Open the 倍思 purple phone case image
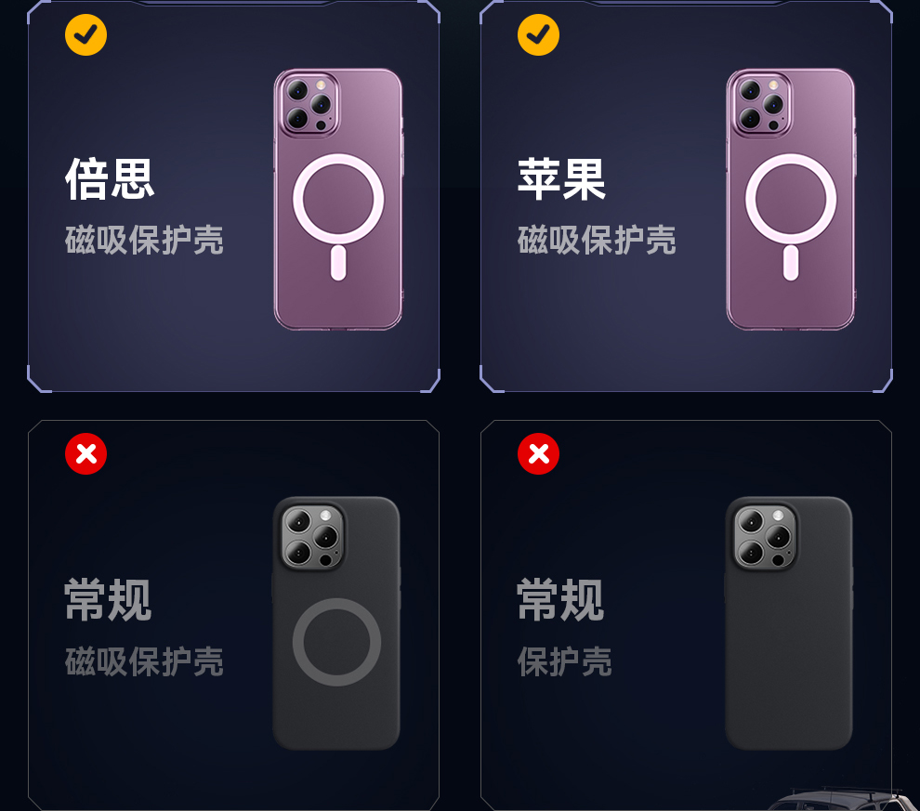Image resolution: width=920 pixels, height=811 pixels. click(338, 200)
